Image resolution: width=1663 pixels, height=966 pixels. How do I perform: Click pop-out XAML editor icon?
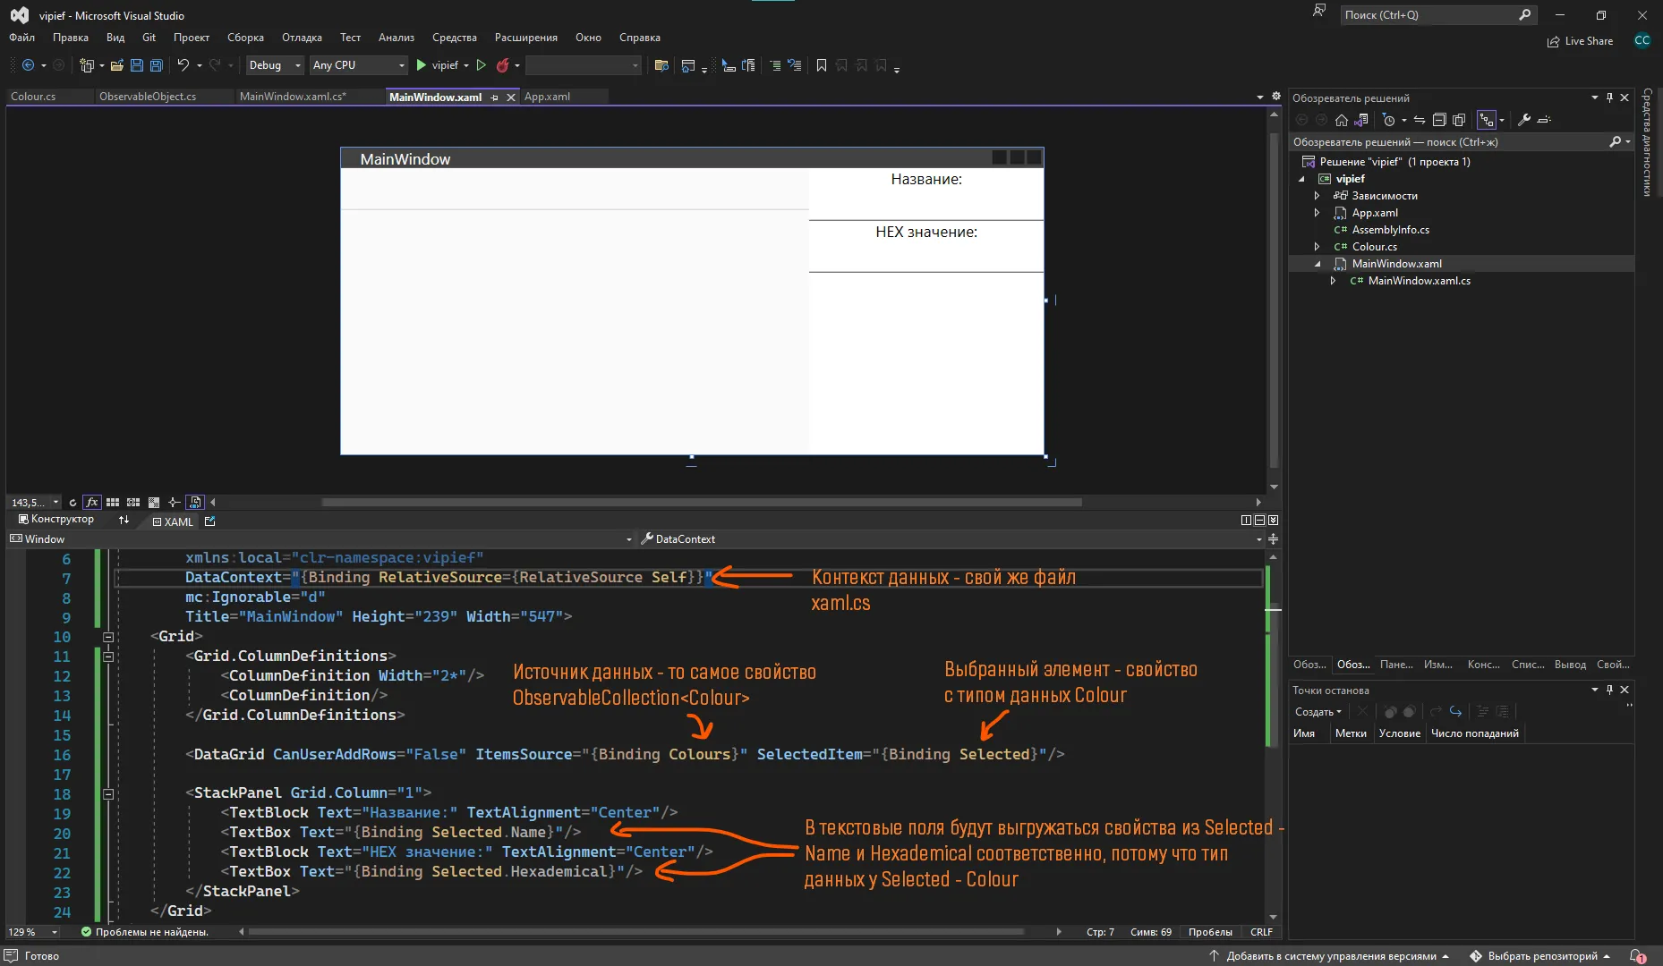coord(210,521)
